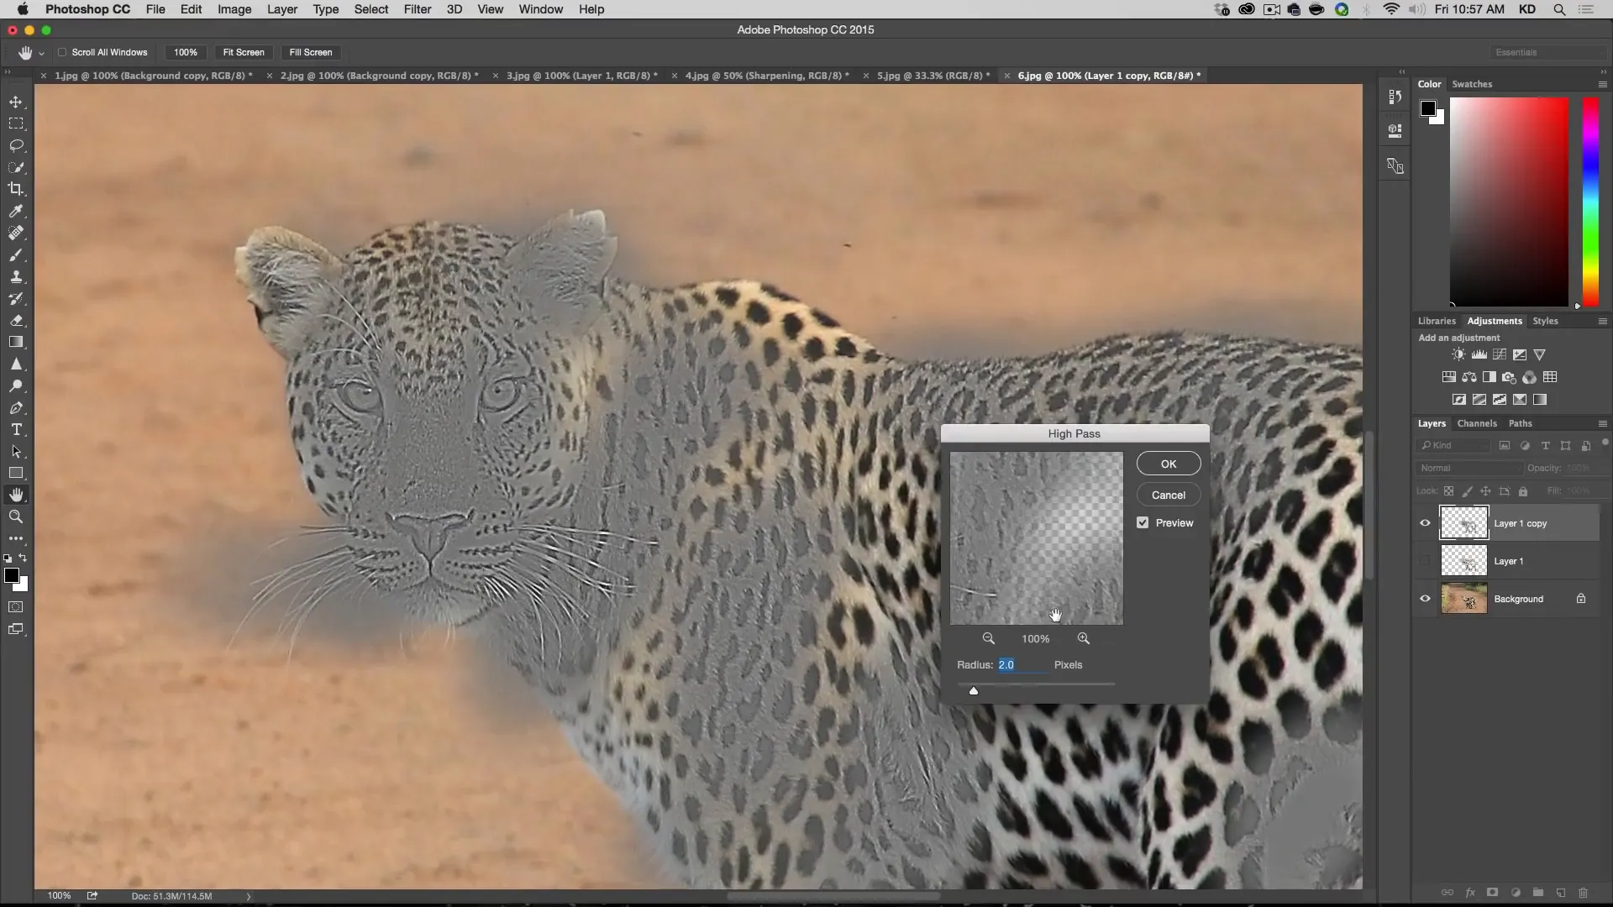Select the Brush tool
This screenshot has height=907, width=1613.
(x=17, y=254)
